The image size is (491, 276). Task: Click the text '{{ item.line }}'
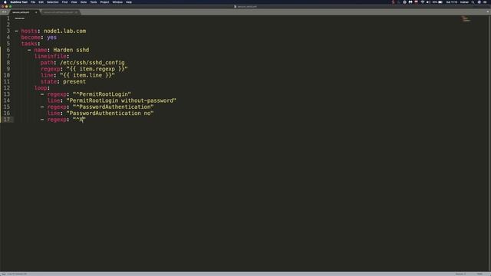[x=87, y=75]
